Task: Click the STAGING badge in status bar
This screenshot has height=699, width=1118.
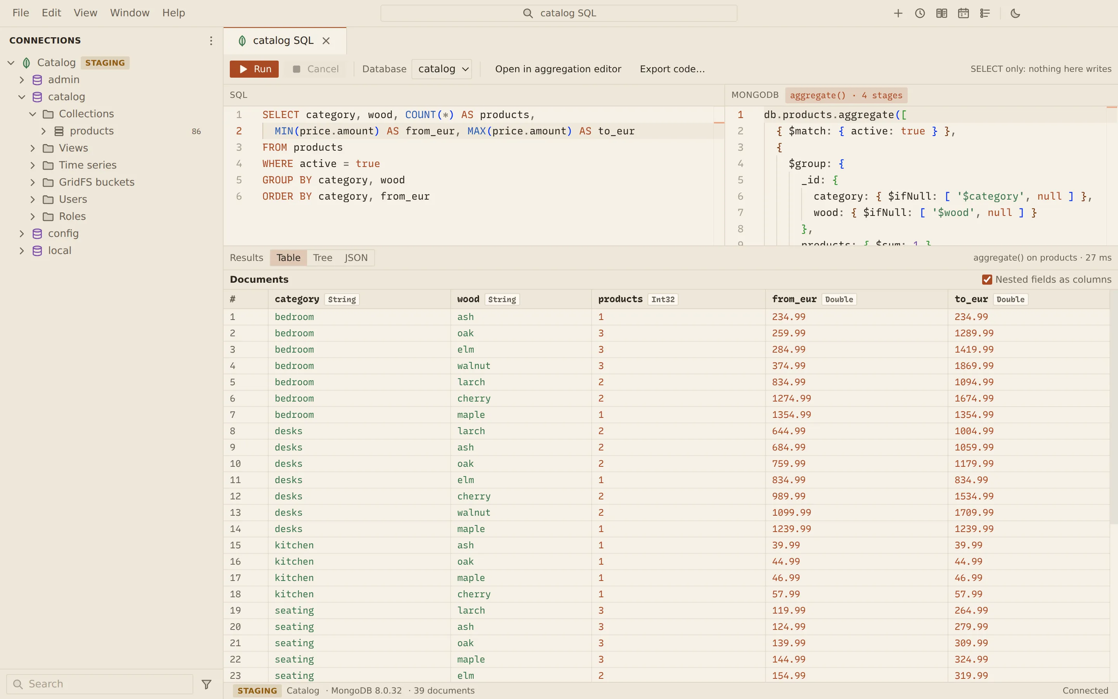Action: tap(257, 691)
